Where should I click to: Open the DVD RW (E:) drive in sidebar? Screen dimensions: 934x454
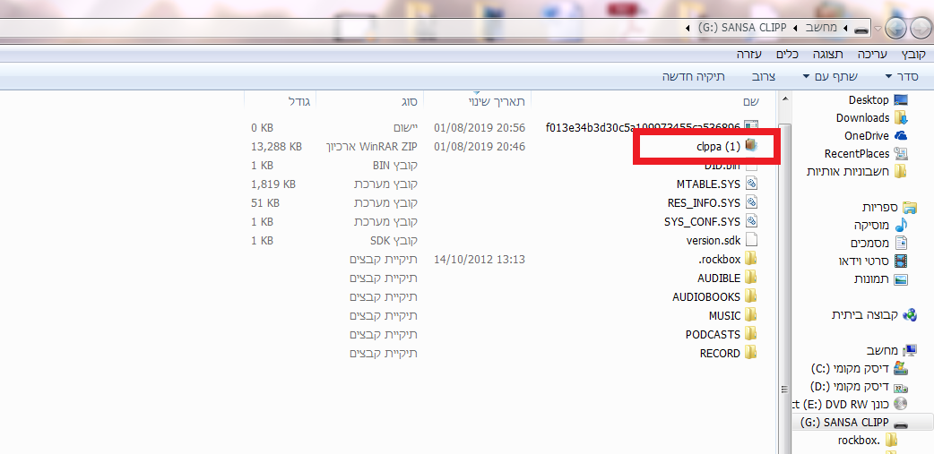pos(850,404)
